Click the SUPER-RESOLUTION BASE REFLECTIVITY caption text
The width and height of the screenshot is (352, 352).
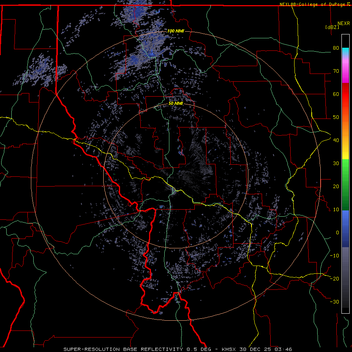(123, 349)
